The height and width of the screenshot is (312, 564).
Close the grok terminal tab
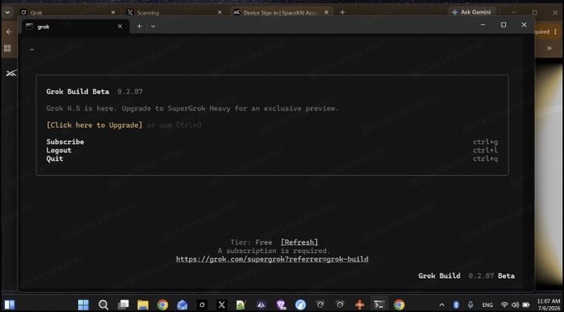(119, 27)
